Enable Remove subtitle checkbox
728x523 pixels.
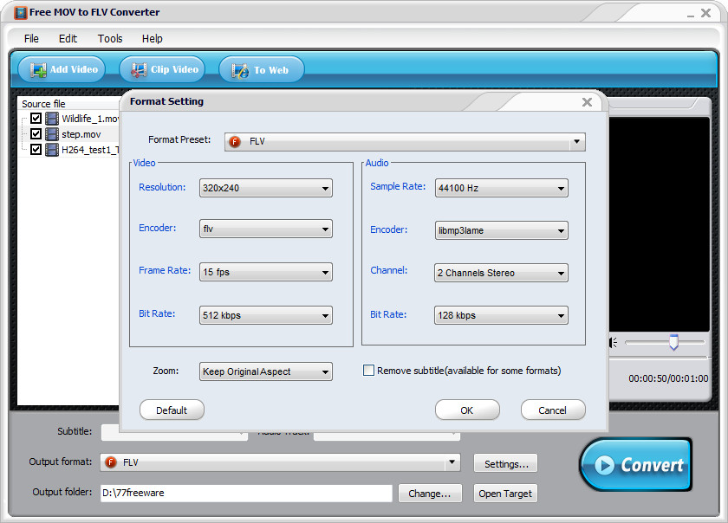[368, 371]
